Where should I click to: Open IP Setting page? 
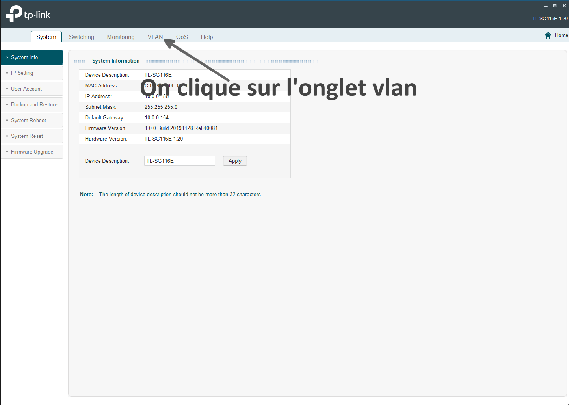[32, 73]
